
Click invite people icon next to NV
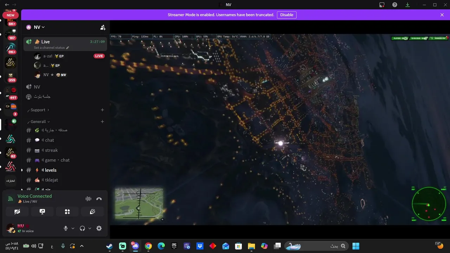(103, 27)
